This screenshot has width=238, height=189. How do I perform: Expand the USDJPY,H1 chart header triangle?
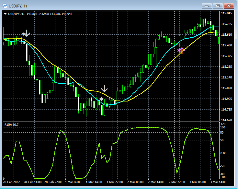click(x=5, y=14)
